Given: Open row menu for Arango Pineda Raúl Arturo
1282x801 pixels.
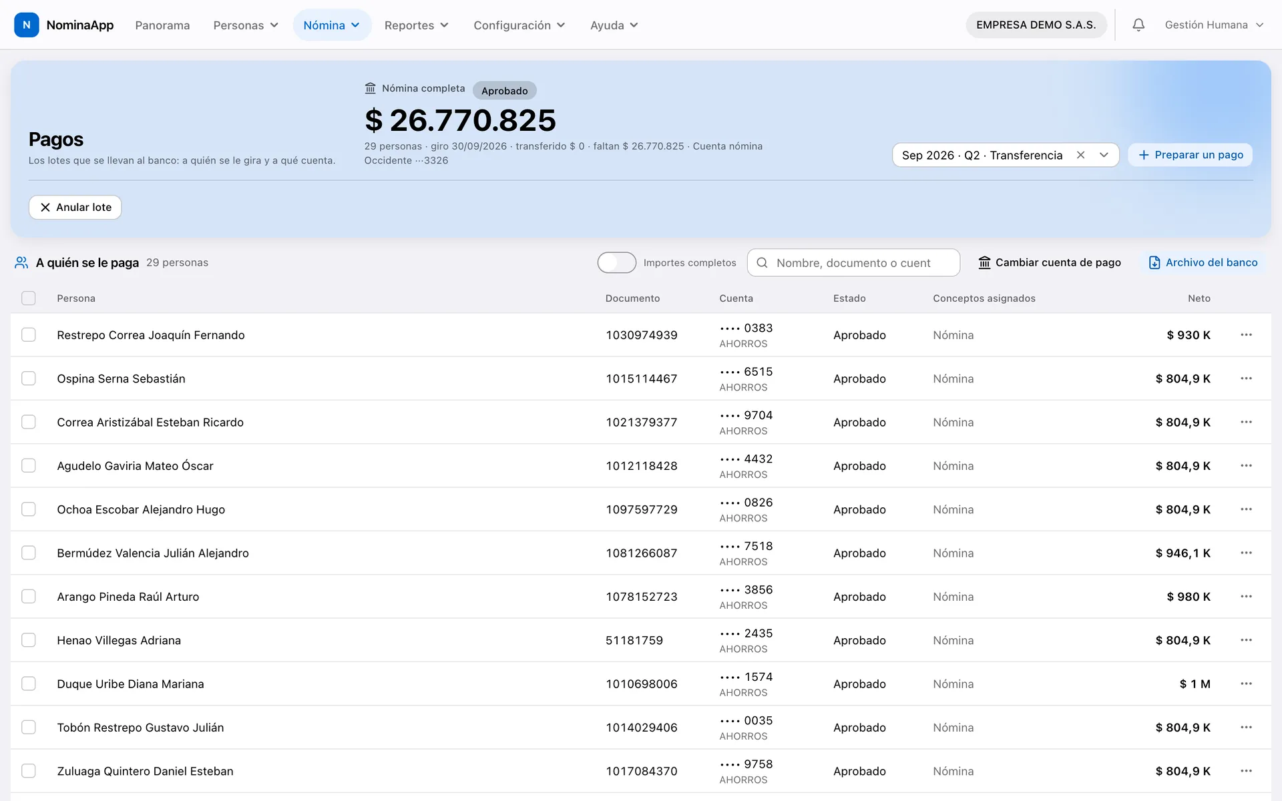Looking at the screenshot, I should coord(1246,596).
